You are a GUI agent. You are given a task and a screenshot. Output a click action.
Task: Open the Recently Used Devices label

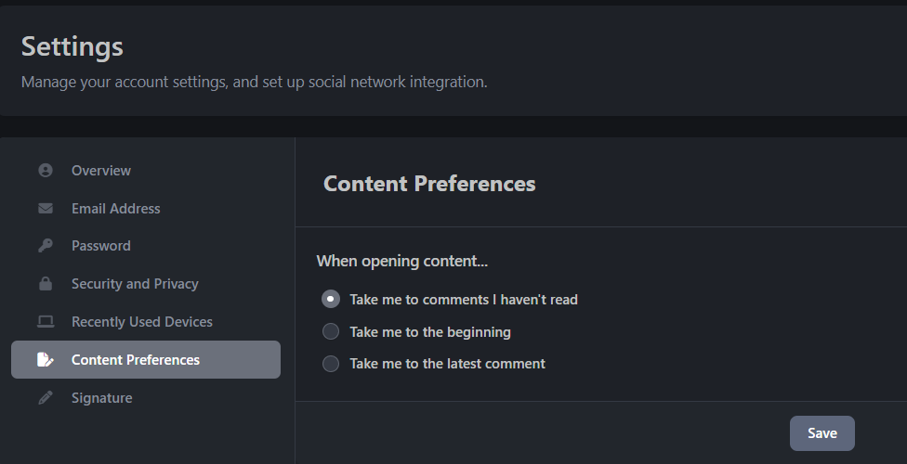pyautogui.click(x=142, y=322)
